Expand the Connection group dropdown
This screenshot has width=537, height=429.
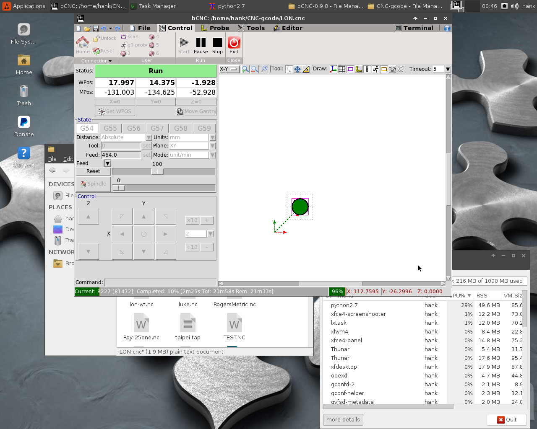point(96,61)
